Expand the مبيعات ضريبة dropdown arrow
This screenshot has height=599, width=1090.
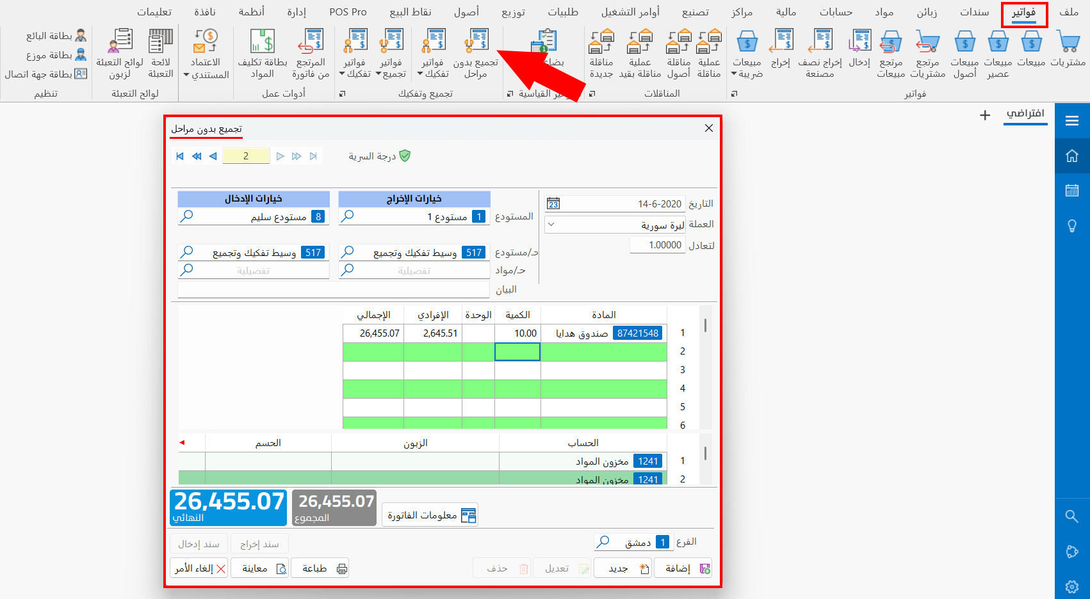point(734,74)
